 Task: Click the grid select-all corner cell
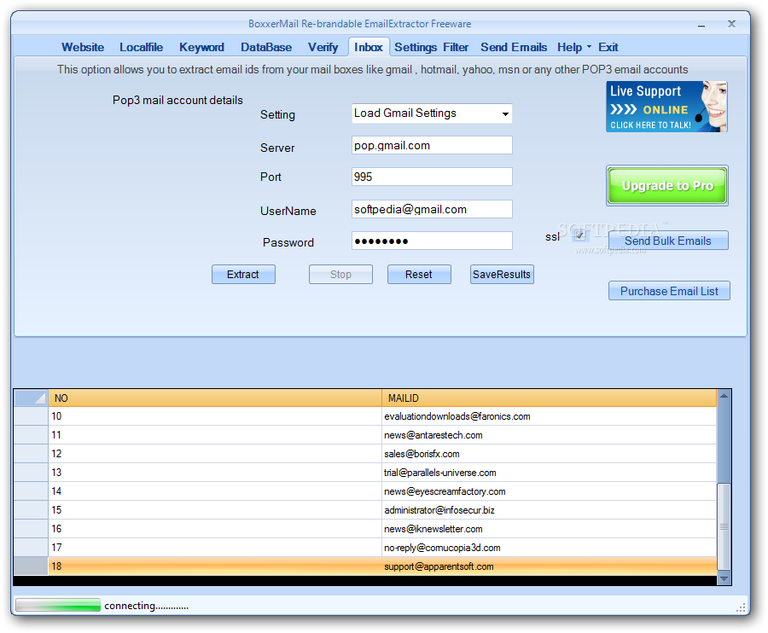pos(31,398)
